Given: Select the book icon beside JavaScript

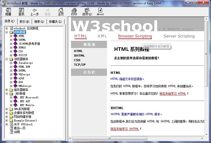Looking at the screenshot, I should tap(15, 63).
